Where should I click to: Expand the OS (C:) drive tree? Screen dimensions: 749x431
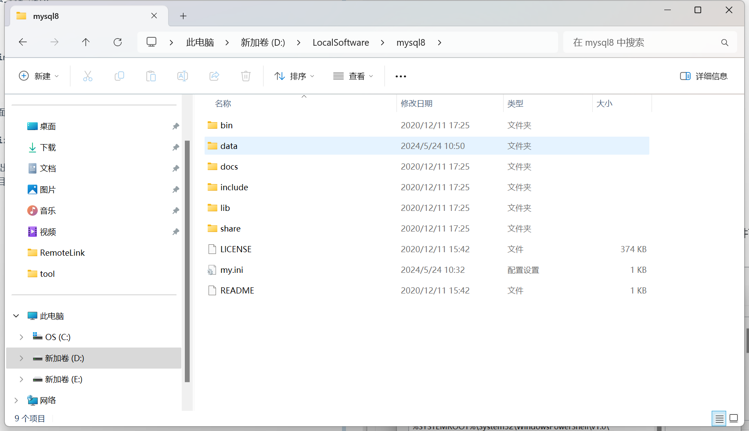pyautogui.click(x=21, y=337)
